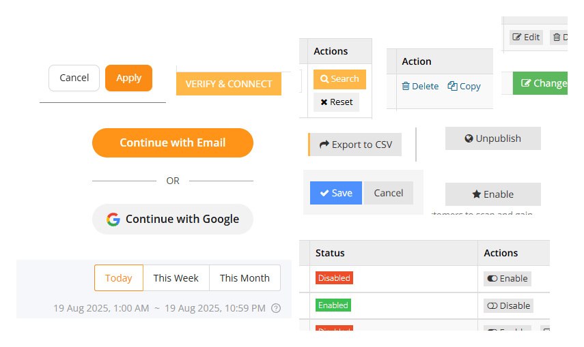The image size is (584, 347).
Task: Click the share arrow icon on Export
Action: click(x=324, y=145)
